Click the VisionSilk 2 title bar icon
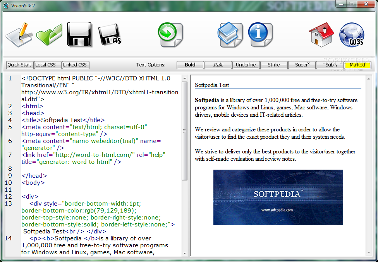 point(7,5)
